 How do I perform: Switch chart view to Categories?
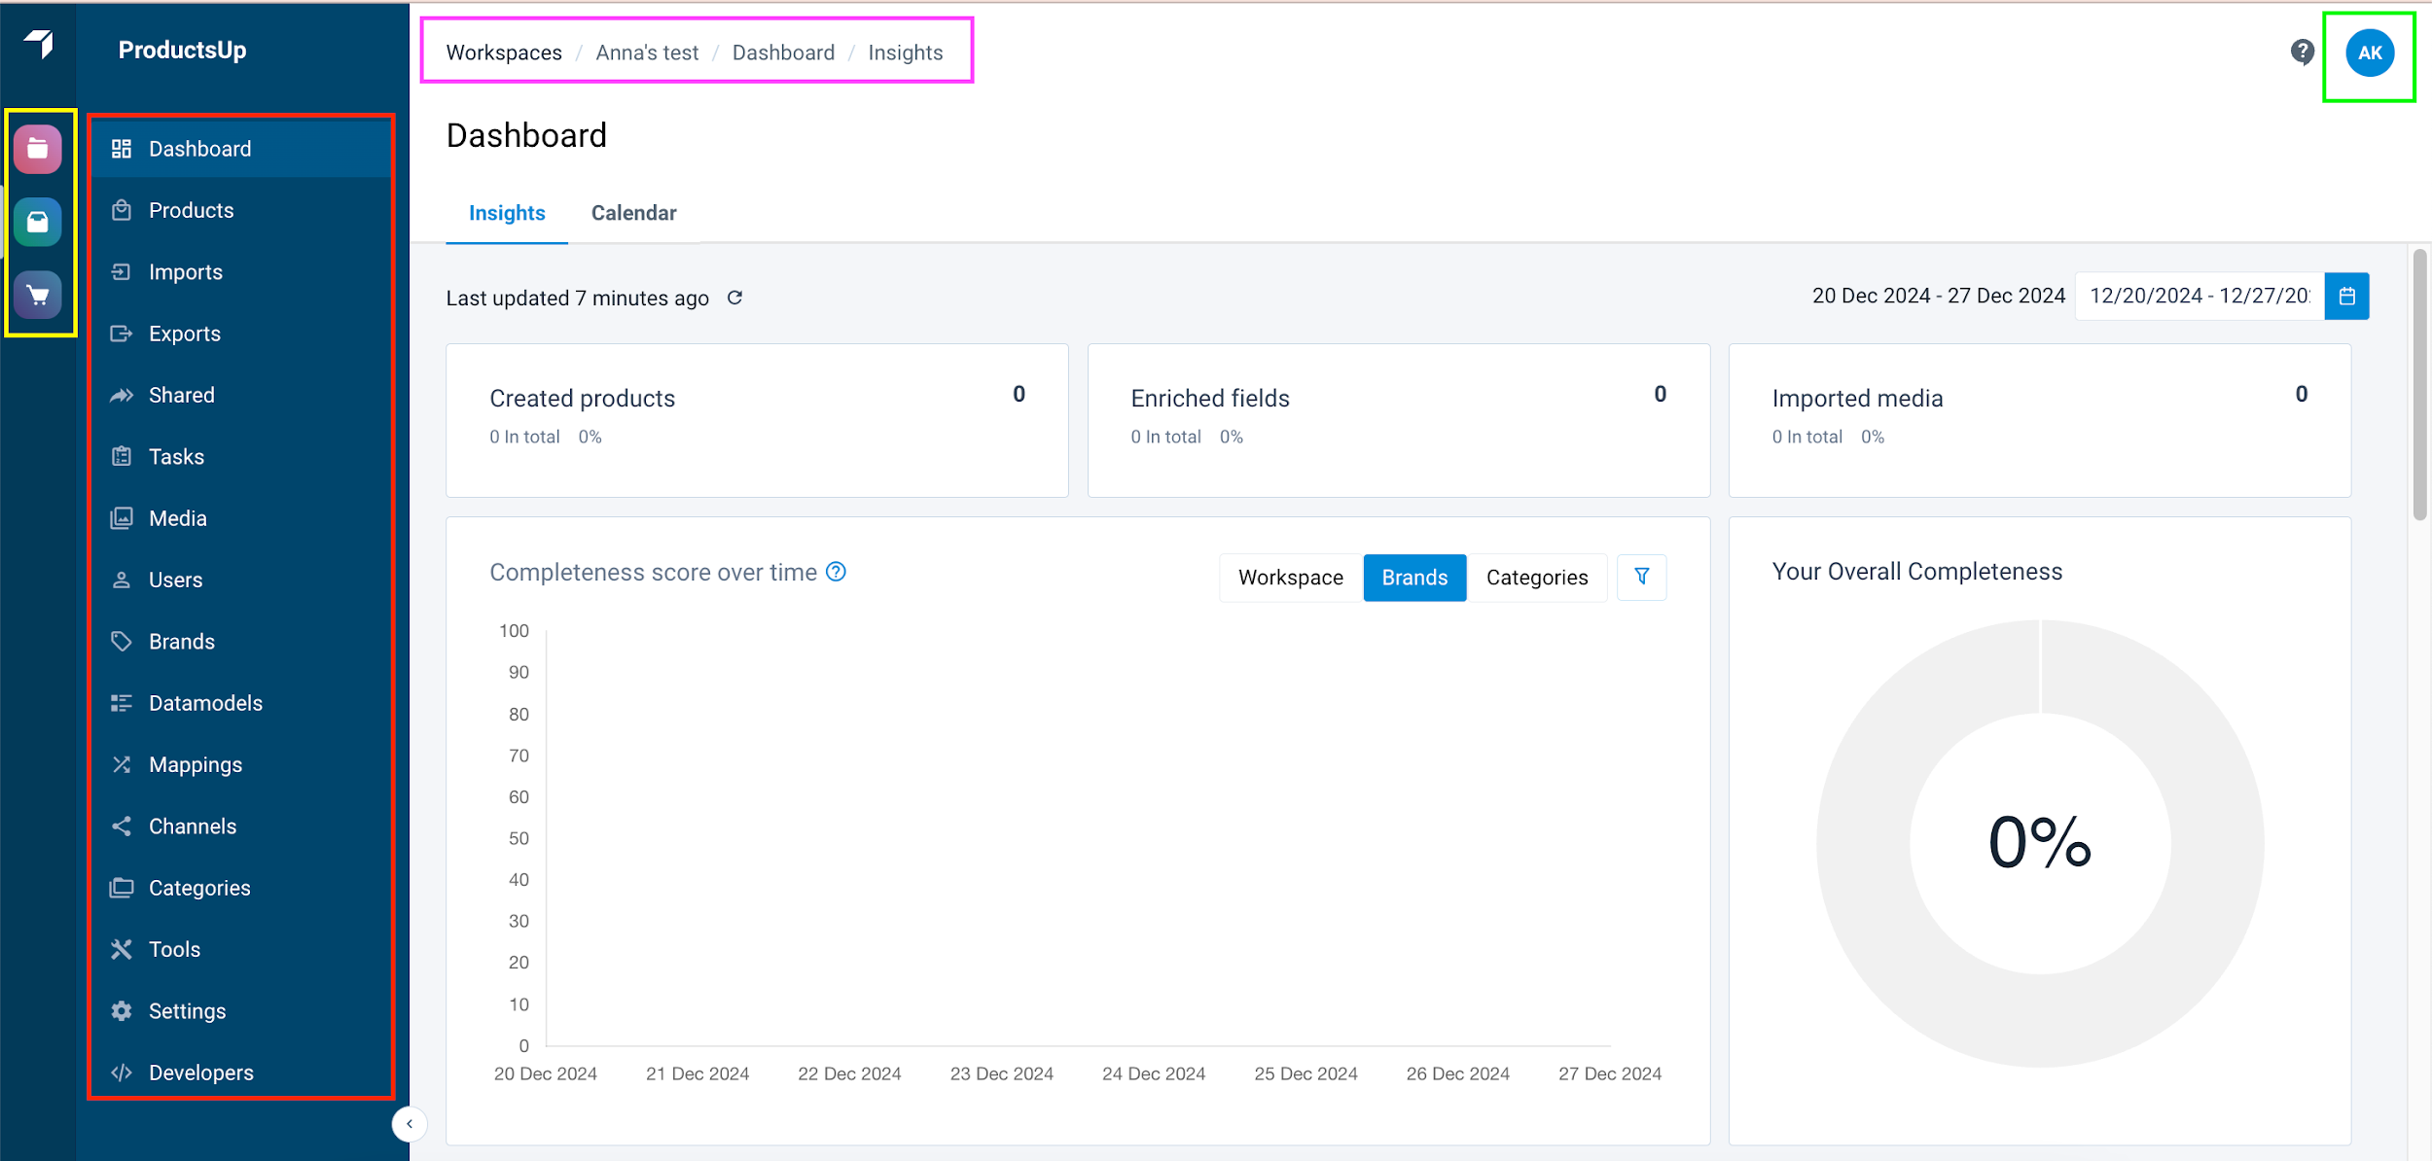click(x=1536, y=578)
